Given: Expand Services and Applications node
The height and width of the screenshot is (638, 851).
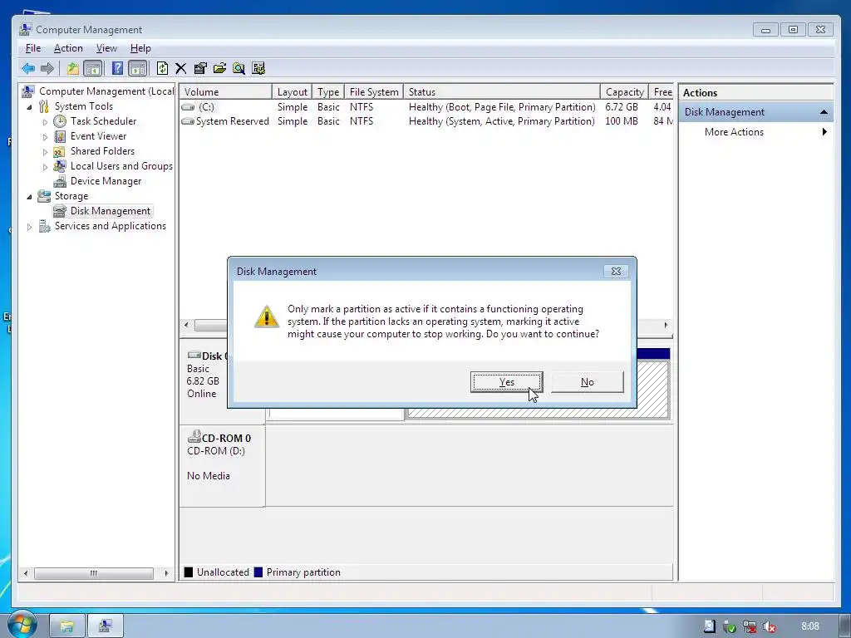Looking at the screenshot, I should (x=29, y=227).
